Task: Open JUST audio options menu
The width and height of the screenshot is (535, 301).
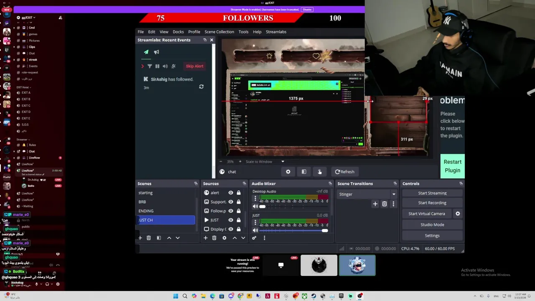Action: click(255, 223)
